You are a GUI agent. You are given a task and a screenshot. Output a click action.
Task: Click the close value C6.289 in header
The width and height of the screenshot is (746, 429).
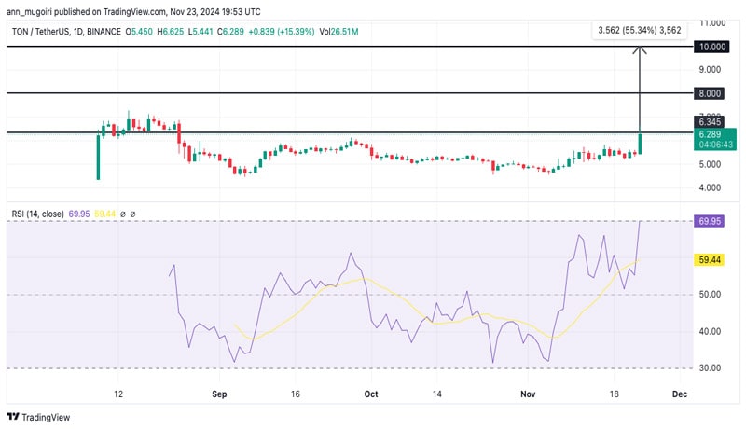point(230,32)
